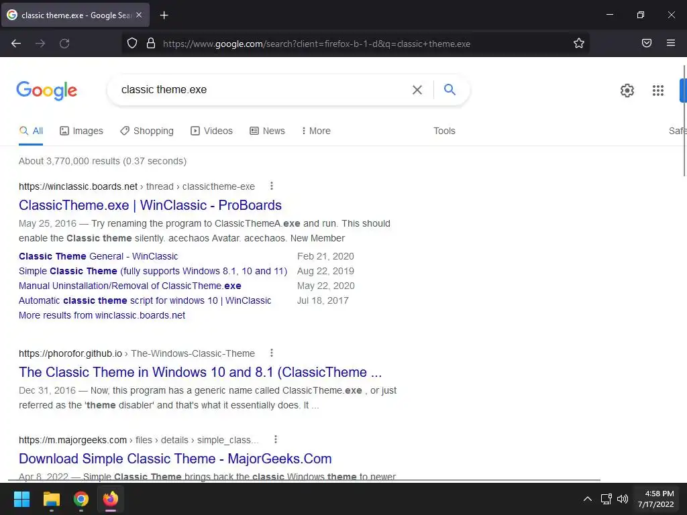This screenshot has height=515, width=687.
Task: Open the volume tray icon
Action: coord(622,499)
